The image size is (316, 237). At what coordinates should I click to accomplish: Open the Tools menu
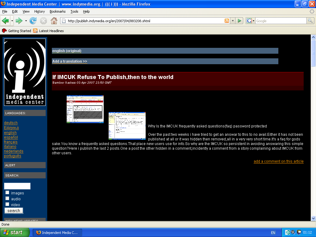click(x=74, y=11)
